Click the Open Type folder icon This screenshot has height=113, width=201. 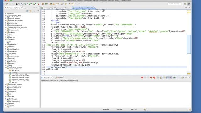[51, 4]
